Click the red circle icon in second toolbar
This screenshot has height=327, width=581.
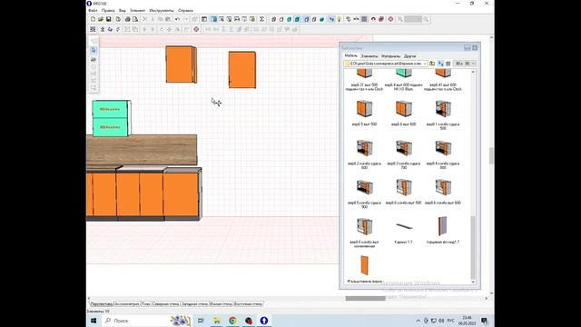[x=196, y=29]
